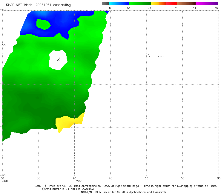Click the longitude label '45' on the bottom axis
This screenshot has height=194, width=221.
point(110,178)
